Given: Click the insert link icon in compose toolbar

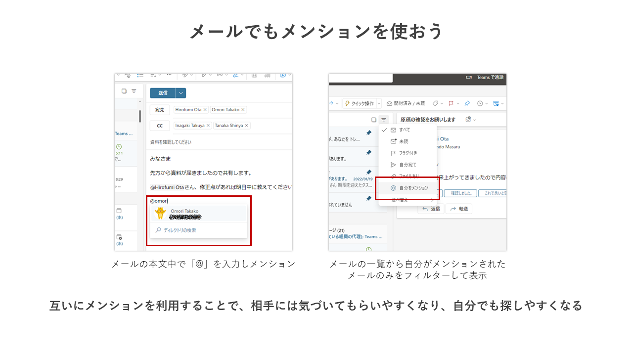Looking at the screenshot, I should coord(220,75).
